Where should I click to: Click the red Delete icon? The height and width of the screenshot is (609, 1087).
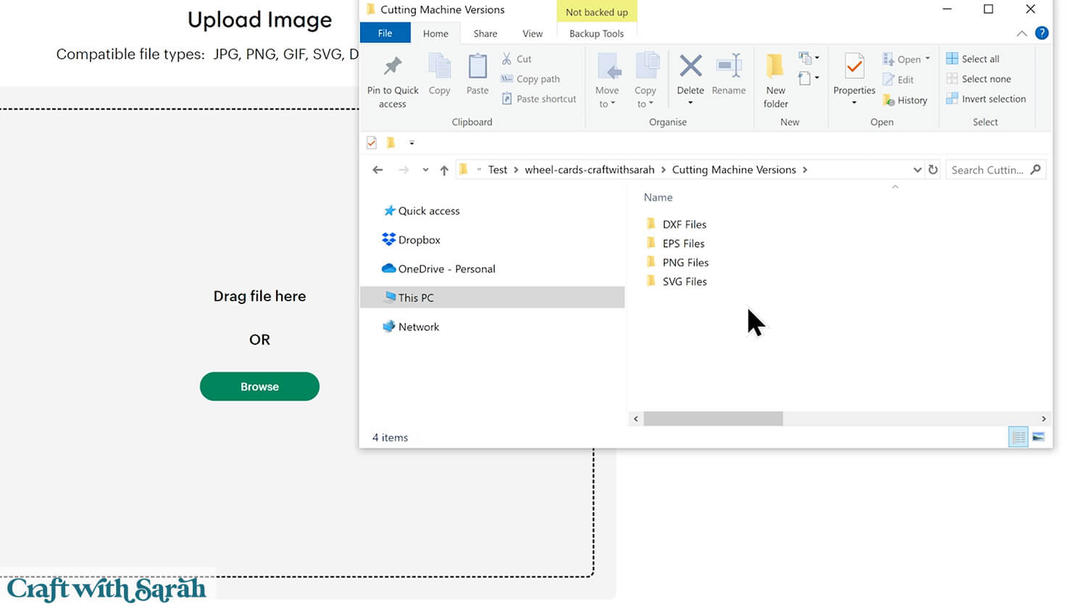[x=690, y=67]
